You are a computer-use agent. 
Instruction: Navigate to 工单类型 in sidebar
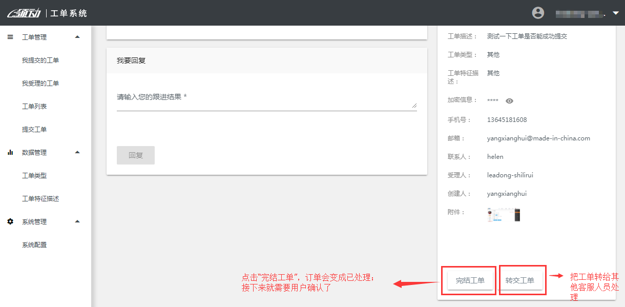(34, 176)
